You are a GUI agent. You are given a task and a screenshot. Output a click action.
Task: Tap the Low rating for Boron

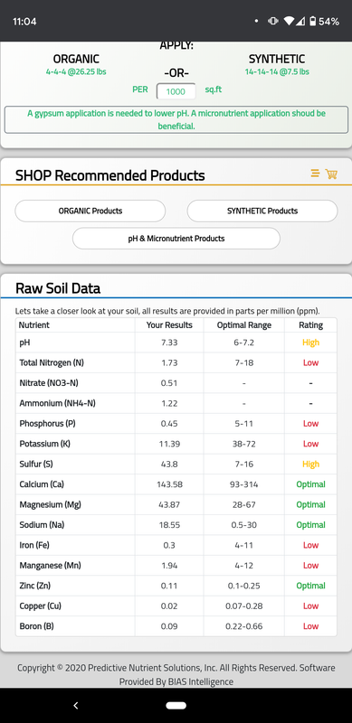(x=310, y=626)
